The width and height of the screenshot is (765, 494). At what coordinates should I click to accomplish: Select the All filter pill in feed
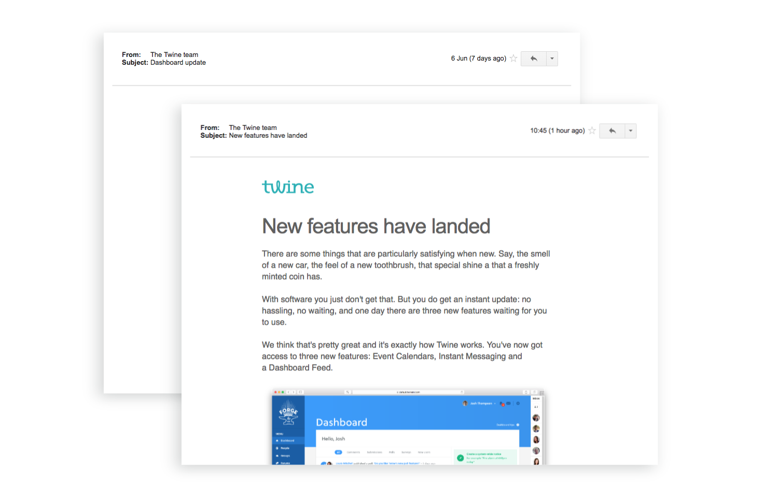(x=338, y=452)
